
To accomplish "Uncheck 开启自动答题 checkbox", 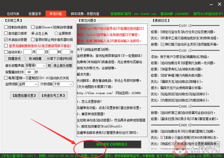I will click(6, 39).
